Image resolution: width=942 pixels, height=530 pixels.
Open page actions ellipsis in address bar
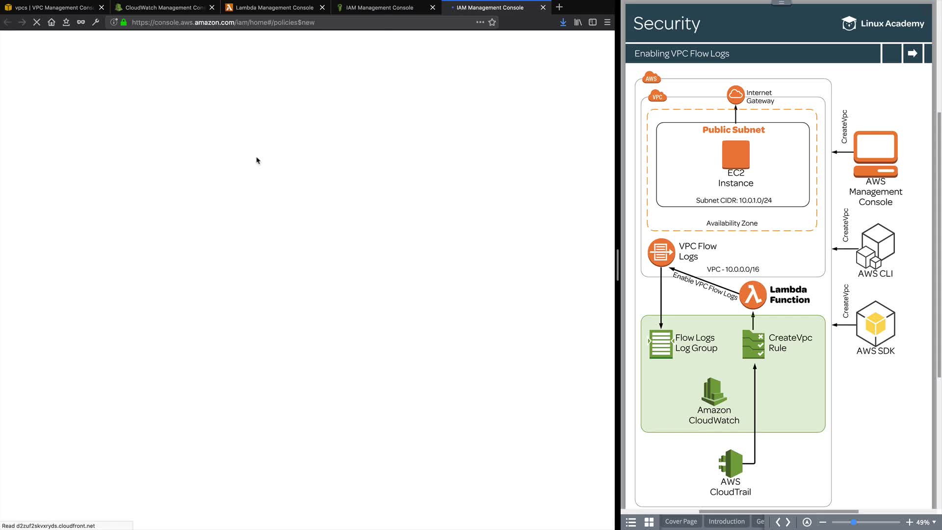coord(480,22)
